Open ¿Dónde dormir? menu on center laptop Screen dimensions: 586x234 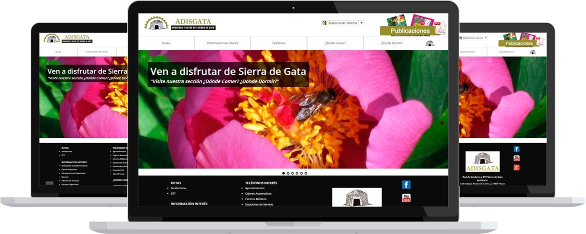click(x=391, y=43)
